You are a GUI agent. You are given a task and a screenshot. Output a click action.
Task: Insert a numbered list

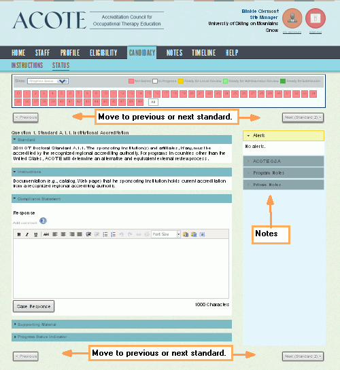click(x=113, y=234)
